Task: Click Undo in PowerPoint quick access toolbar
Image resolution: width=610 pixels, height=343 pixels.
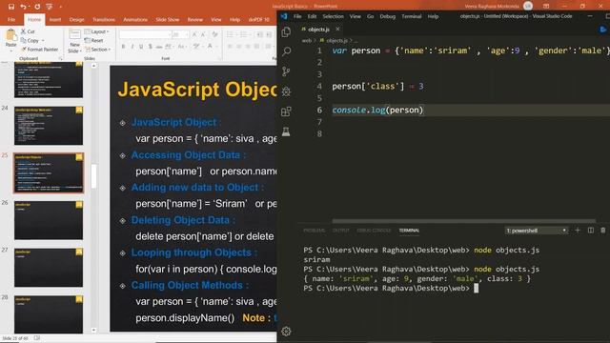Action: tap(23, 7)
